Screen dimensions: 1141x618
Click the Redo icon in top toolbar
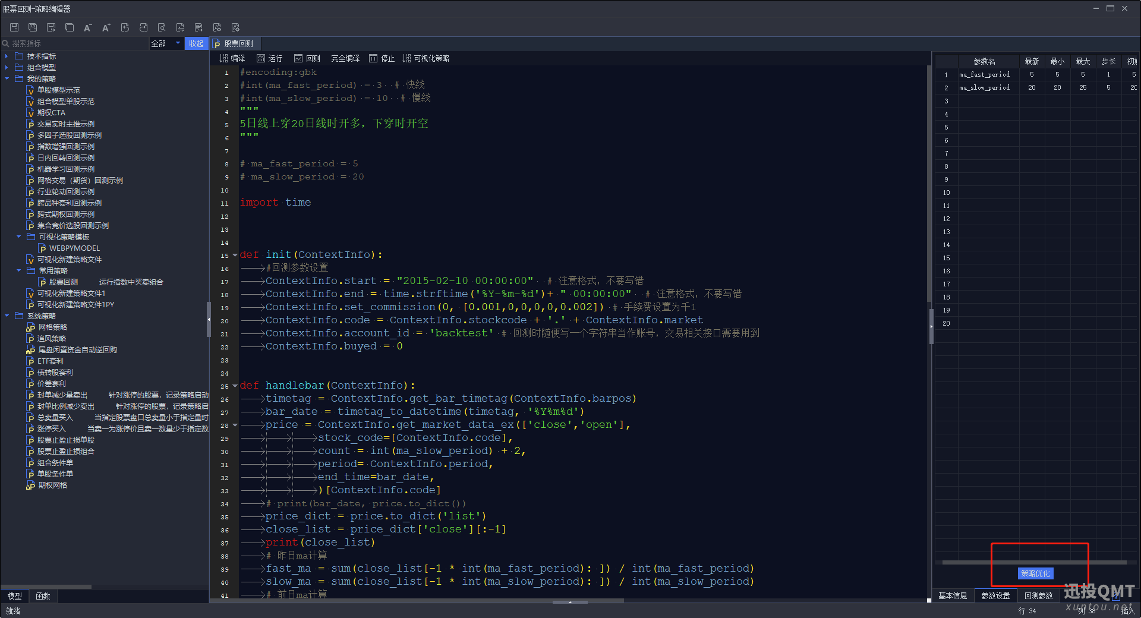(x=143, y=27)
